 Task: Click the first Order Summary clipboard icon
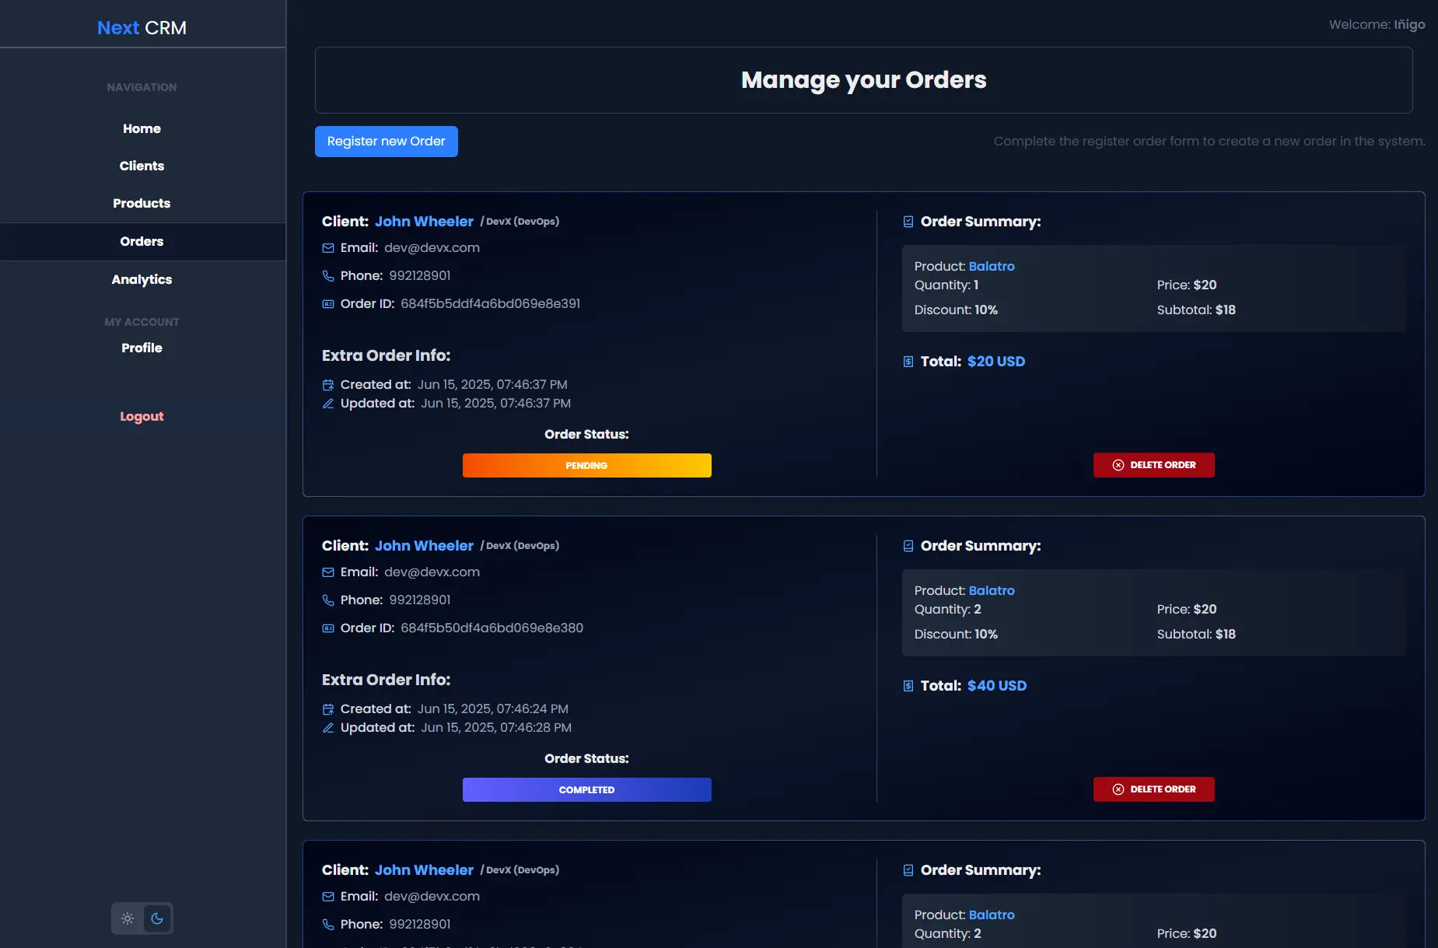click(908, 222)
